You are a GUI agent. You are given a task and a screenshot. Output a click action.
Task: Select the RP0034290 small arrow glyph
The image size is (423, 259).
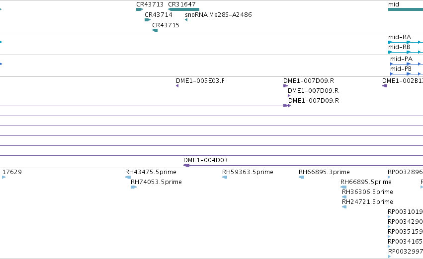click(x=389, y=226)
